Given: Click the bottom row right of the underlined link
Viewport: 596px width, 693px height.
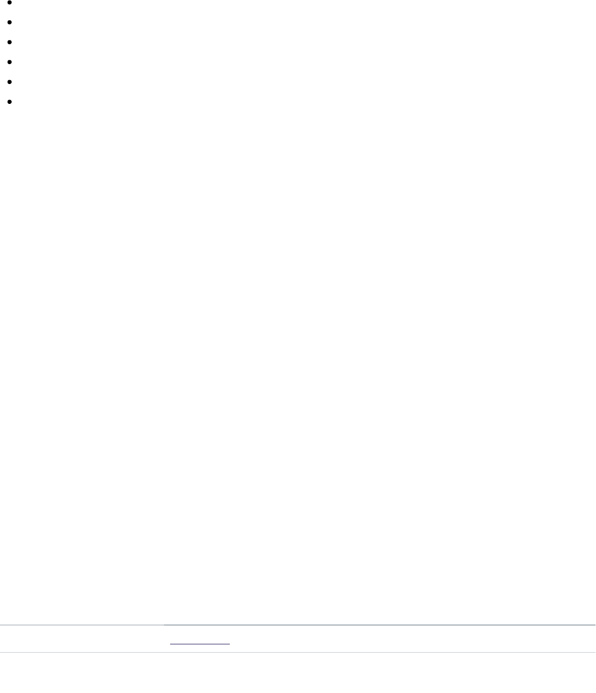Looking at the screenshot, I should pyautogui.click(x=413, y=639).
